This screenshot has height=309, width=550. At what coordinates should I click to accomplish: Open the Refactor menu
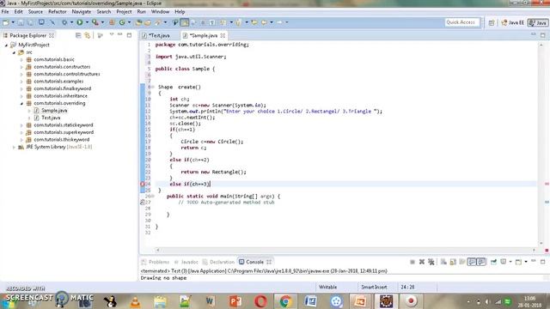pyautogui.click(x=58, y=11)
